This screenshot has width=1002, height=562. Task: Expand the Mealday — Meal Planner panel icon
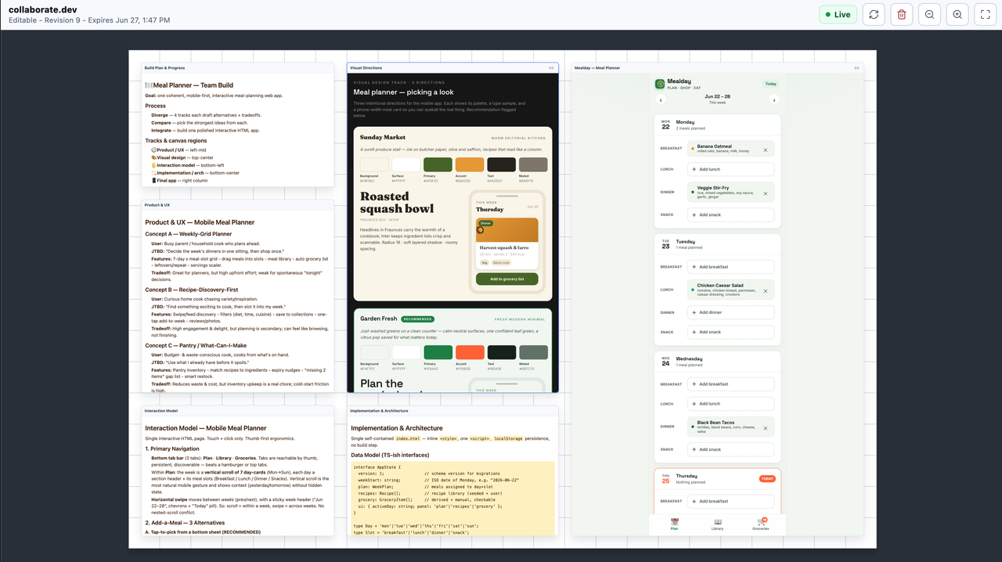(857, 68)
